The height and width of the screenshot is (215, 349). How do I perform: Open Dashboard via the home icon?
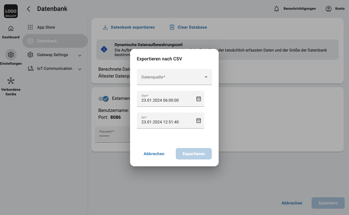(x=11, y=29)
